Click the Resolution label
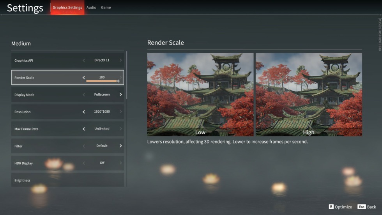 [x=23, y=112]
